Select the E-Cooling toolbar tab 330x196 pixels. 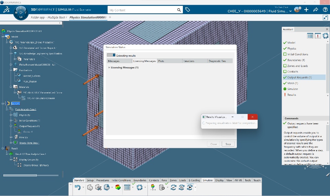[x=194, y=180]
